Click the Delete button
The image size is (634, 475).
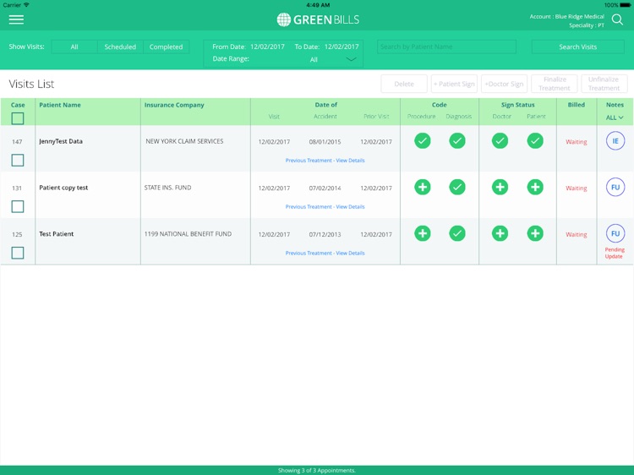[404, 84]
